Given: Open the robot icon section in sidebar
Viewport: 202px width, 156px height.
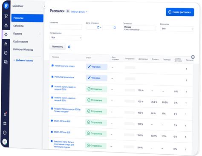Looking at the screenshot, I should [x=6, y=26].
